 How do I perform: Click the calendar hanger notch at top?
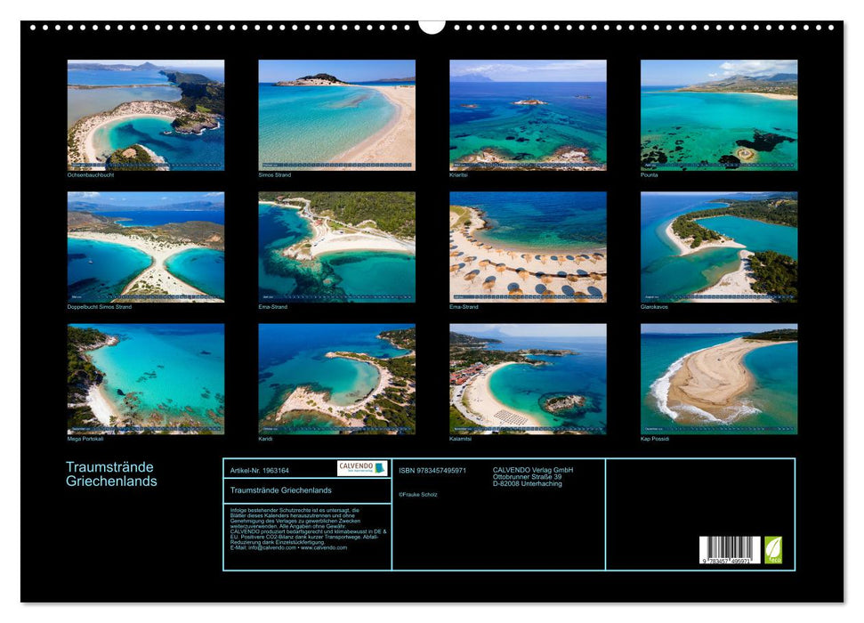point(432,27)
